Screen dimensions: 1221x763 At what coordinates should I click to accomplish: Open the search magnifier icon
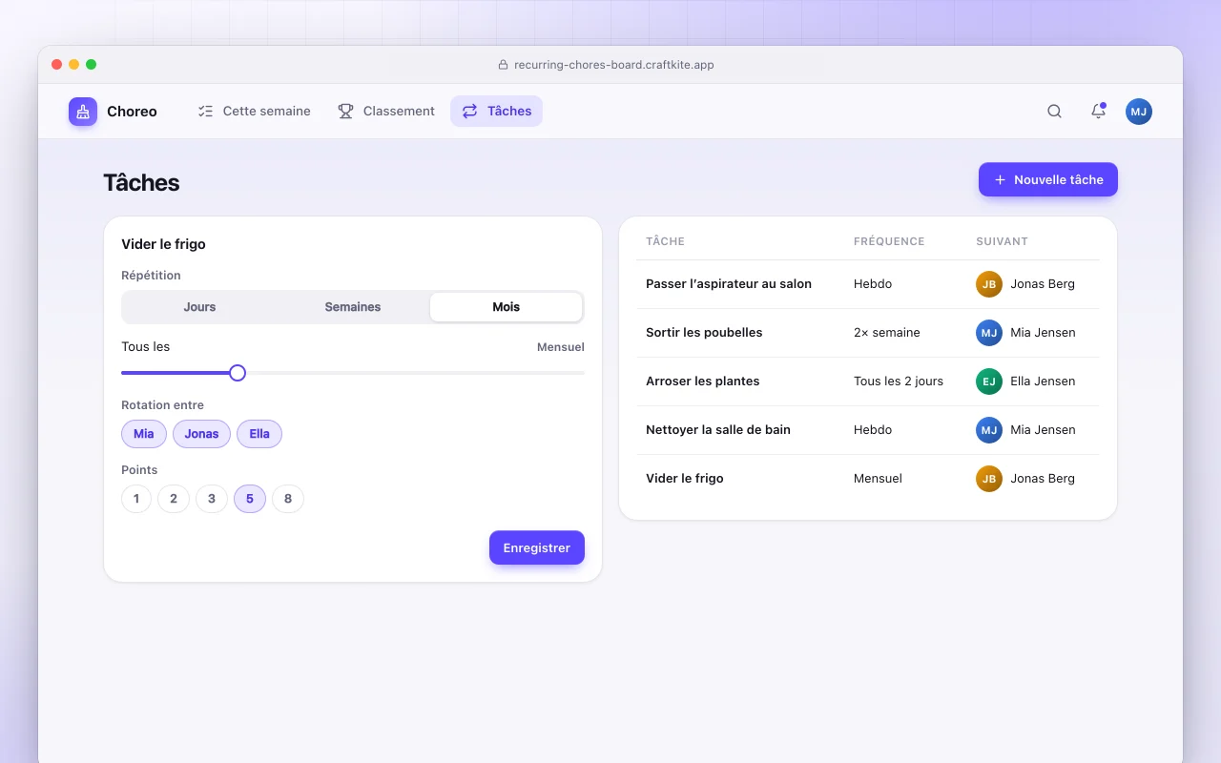(x=1054, y=112)
